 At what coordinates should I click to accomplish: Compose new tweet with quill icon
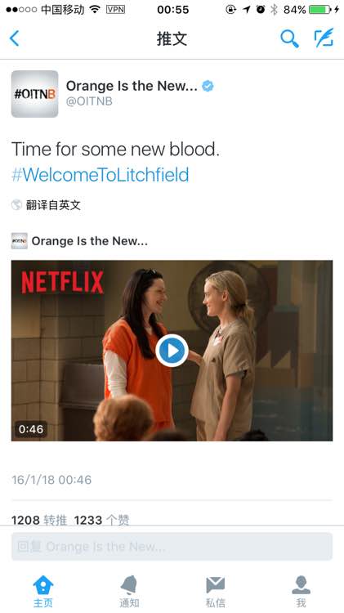coord(324,38)
